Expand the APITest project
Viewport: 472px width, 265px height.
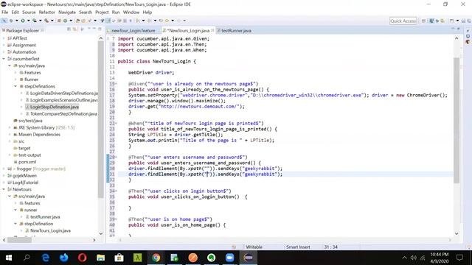[x=4, y=38]
